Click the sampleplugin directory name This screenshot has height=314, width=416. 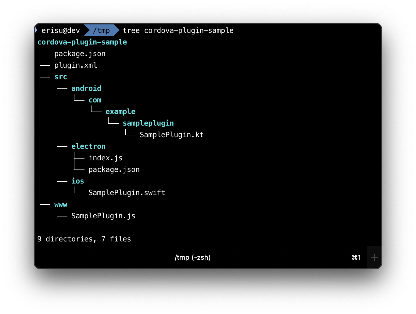pyautogui.click(x=148, y=123)
